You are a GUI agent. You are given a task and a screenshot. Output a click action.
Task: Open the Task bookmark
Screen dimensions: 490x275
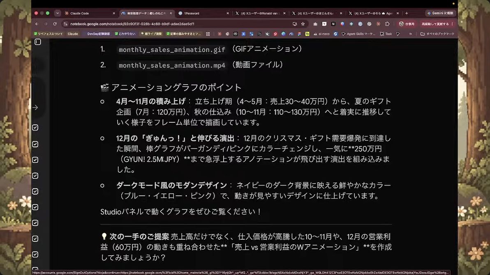pos(386,34)
